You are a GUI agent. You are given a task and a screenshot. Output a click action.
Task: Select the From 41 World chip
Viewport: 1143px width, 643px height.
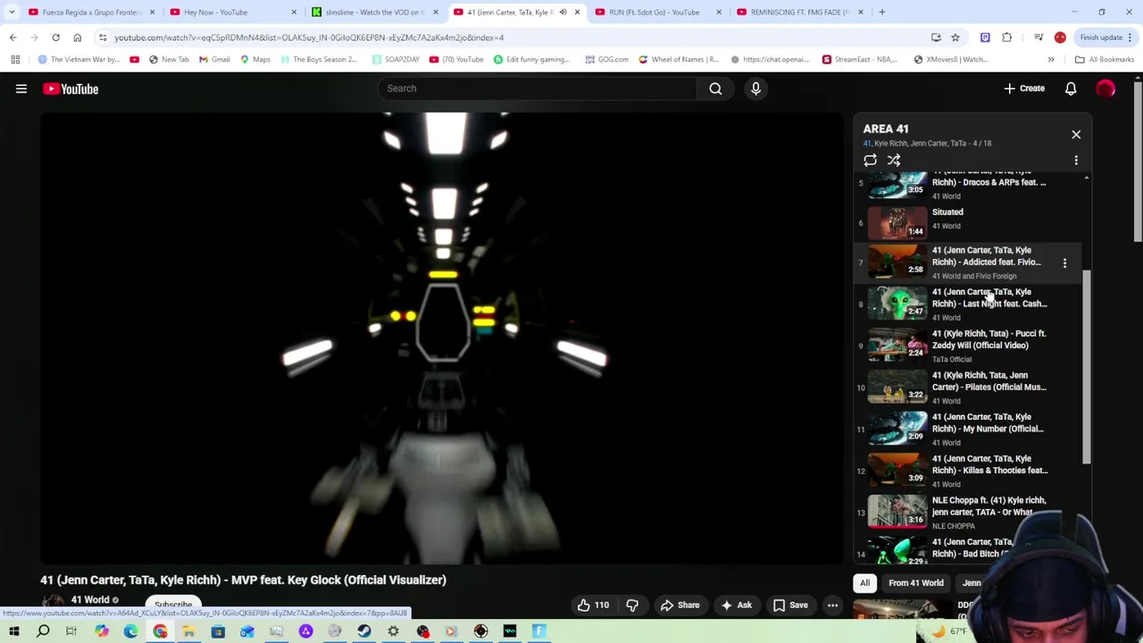[x=915, y=583]
